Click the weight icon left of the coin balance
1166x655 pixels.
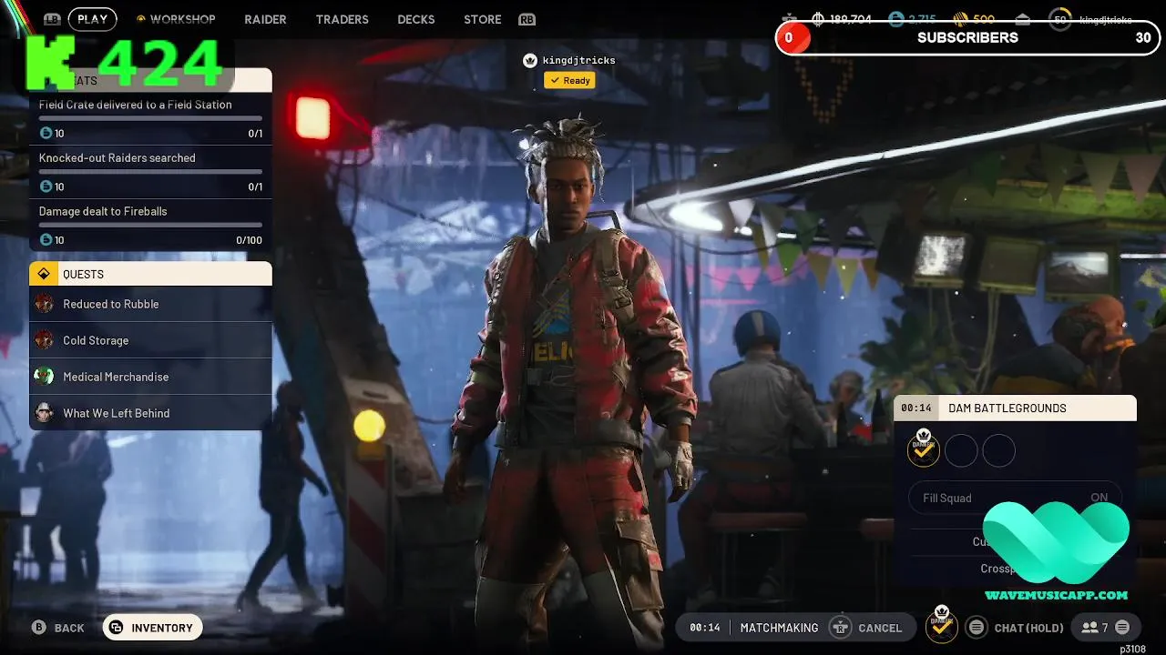point(789,19)
